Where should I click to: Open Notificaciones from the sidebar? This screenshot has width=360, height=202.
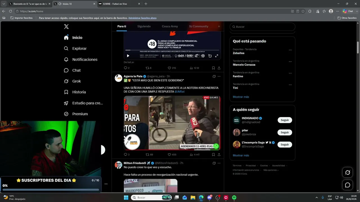click(81, 59)
